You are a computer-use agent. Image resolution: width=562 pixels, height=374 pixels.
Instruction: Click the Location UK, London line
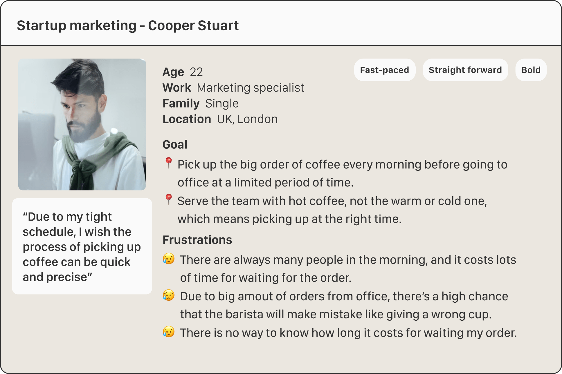tap(220, 119)
